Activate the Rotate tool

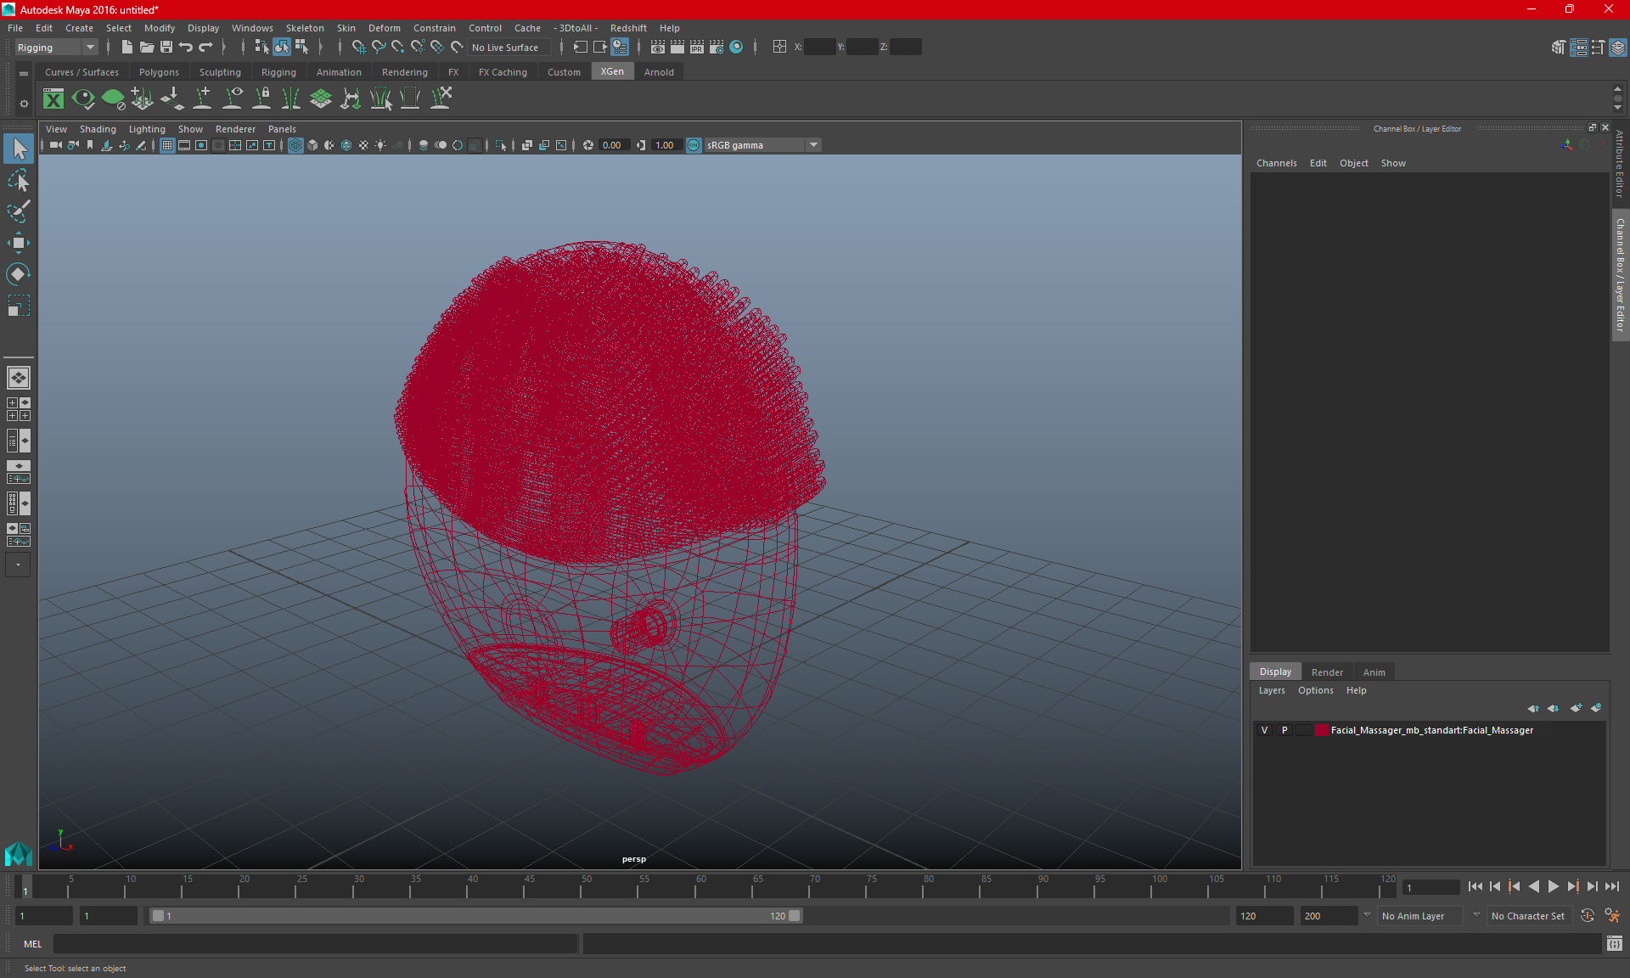(19, 273)
